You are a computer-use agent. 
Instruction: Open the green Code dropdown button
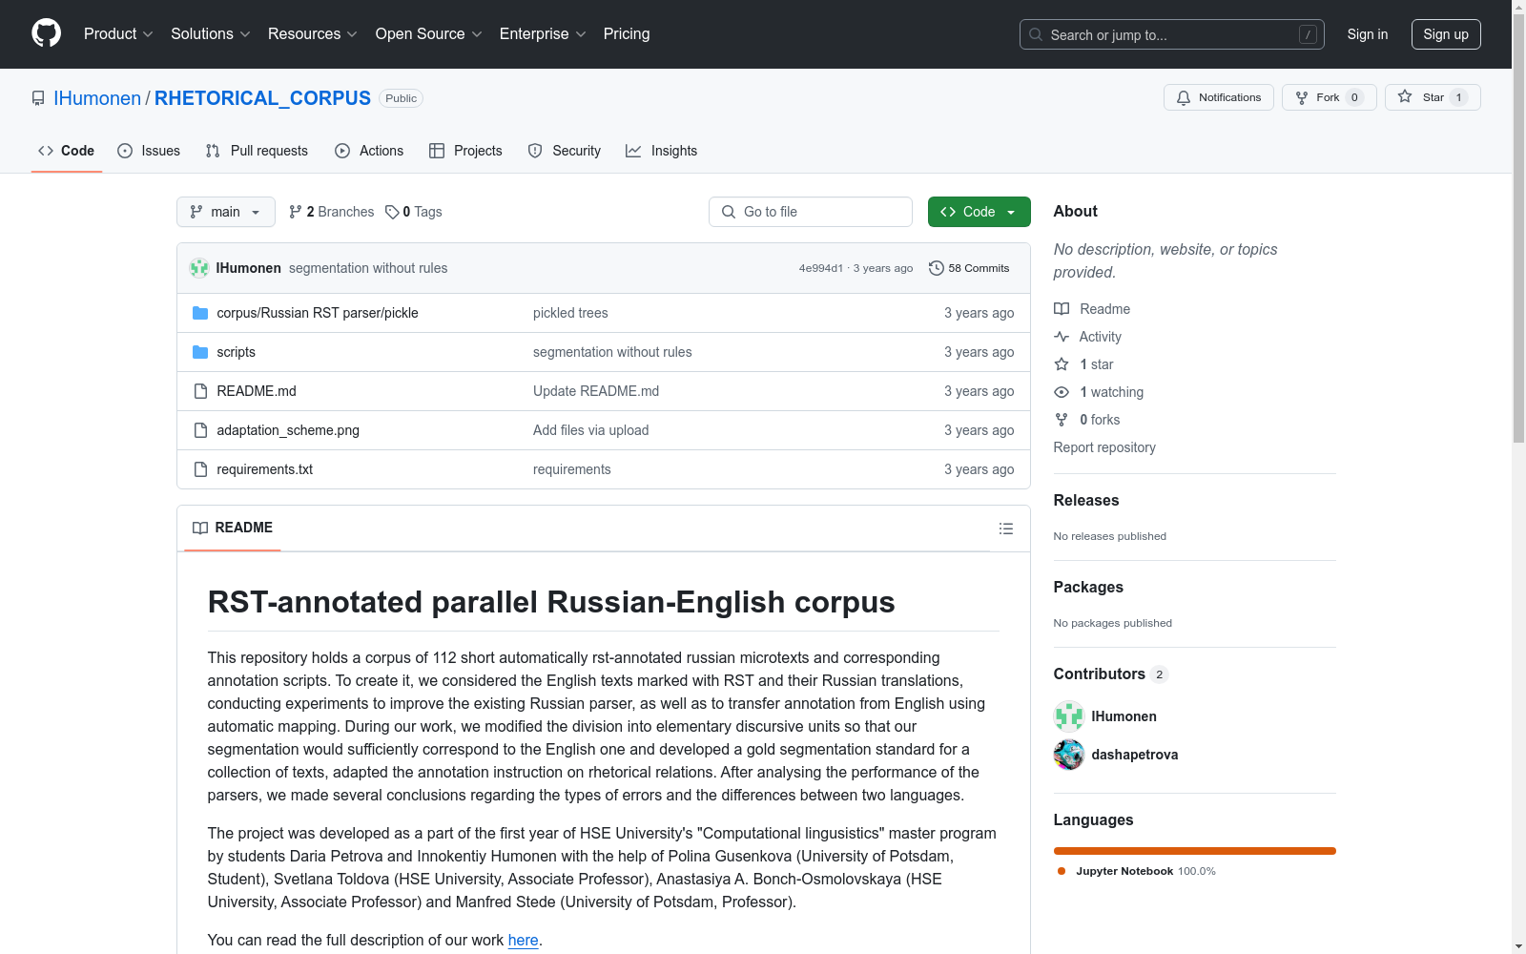click(x=979, y=212)
